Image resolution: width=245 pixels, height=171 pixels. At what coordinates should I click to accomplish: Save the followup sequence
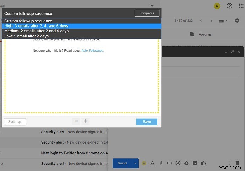(147, 122)
